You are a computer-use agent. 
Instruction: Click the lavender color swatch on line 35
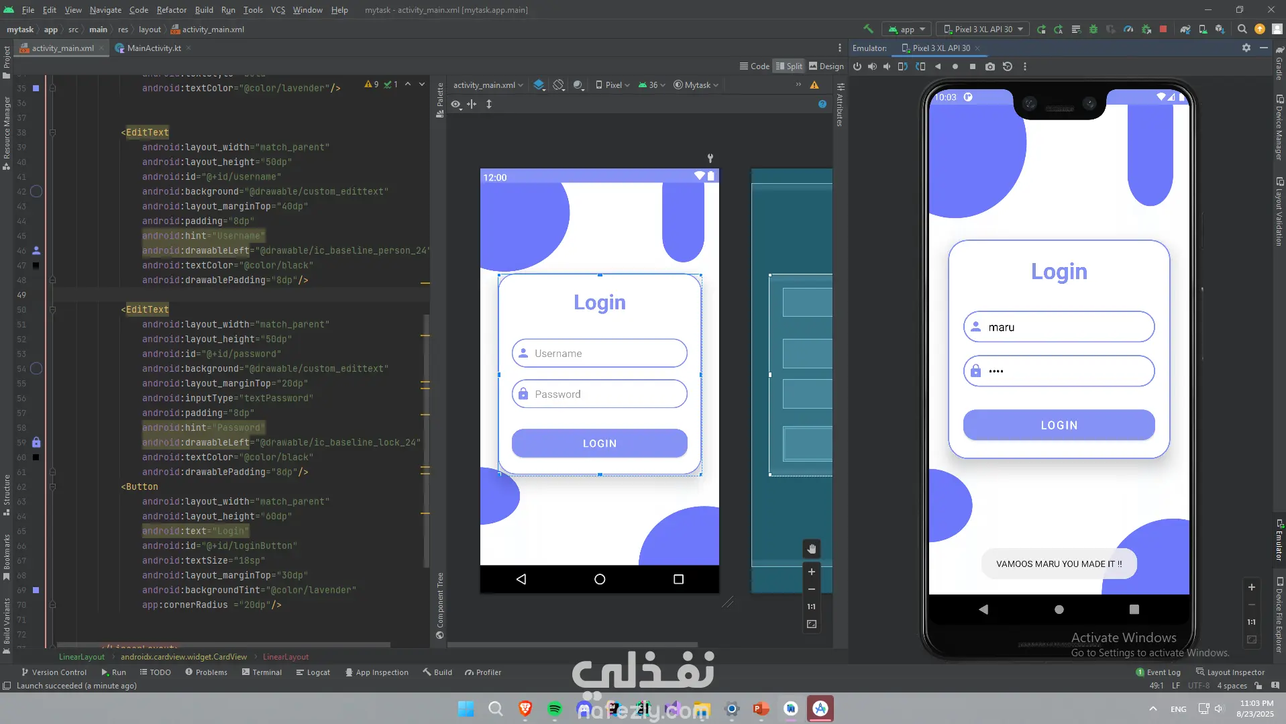pyautogui.click(x=36, y=88)
